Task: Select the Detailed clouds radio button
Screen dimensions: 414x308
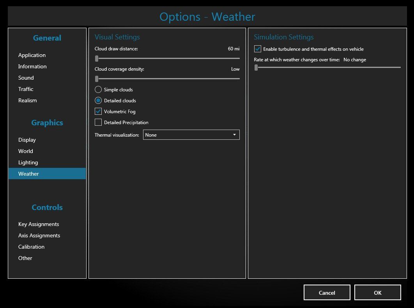Action: pyautogui.click(x=98, y=100)
